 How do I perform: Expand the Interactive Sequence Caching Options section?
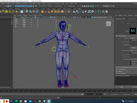tap(117, 67)
